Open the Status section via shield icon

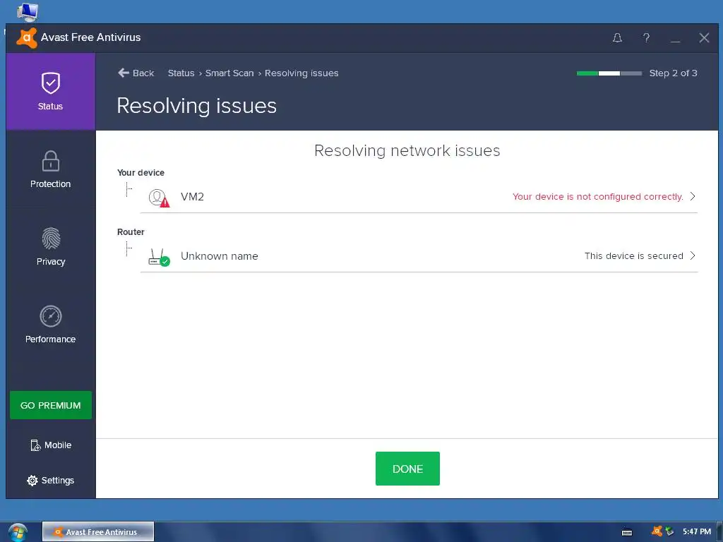click(x=50, y=83)
